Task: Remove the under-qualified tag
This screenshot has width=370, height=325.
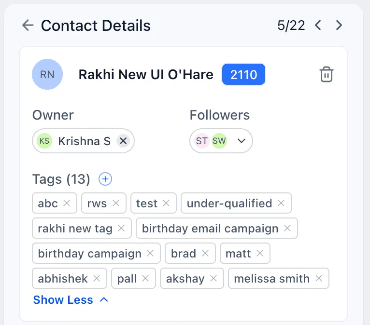Action: tap(281, 203)
